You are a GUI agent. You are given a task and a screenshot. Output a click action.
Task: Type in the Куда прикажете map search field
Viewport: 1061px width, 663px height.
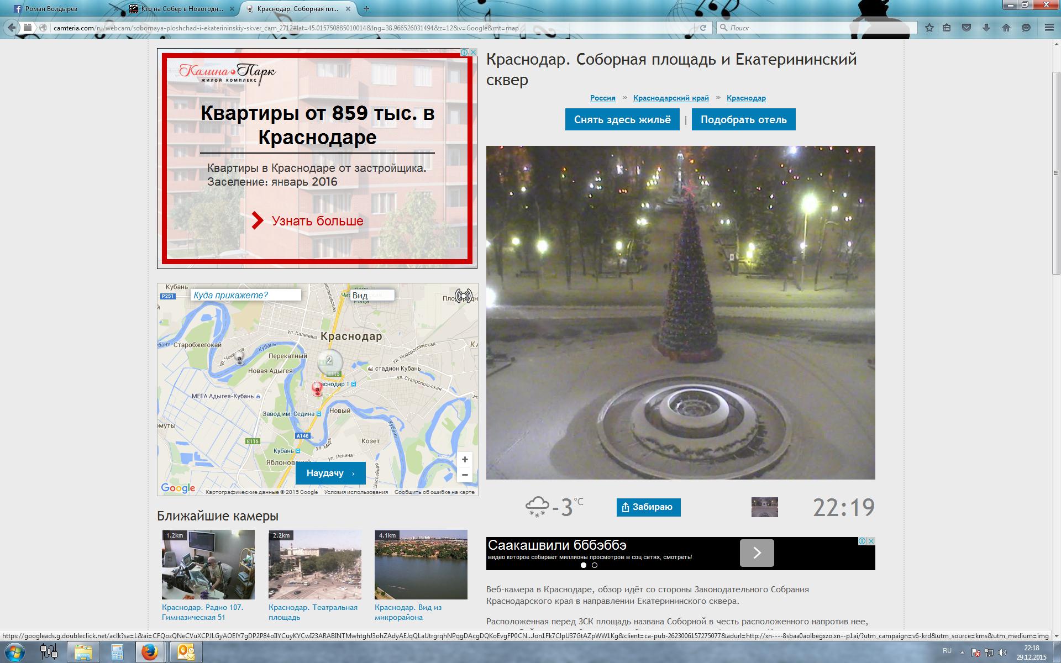246,295
